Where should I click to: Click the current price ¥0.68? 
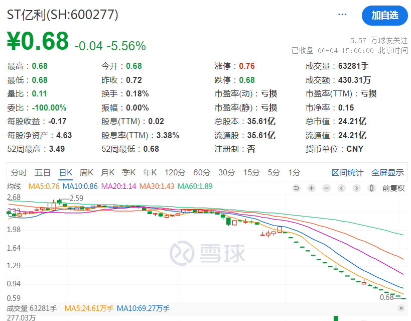(x=38, y=41)
